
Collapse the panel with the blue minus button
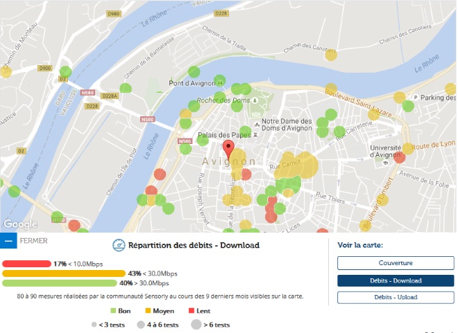(x=8, y=242)
